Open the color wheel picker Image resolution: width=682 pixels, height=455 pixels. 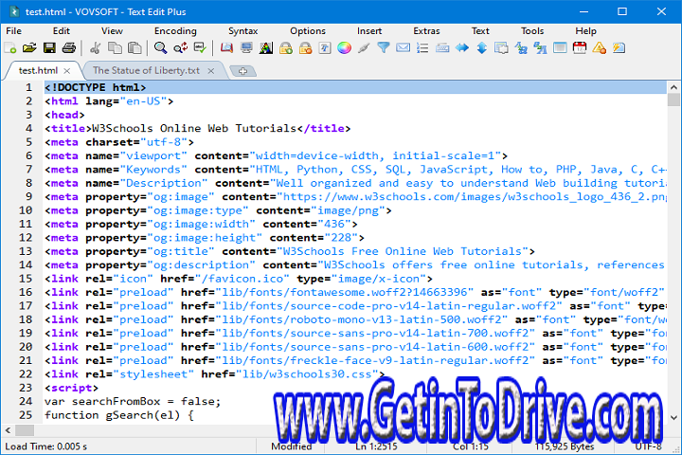point(344,48)
